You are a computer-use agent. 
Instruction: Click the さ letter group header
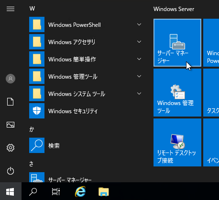click(x=32, y=164)
